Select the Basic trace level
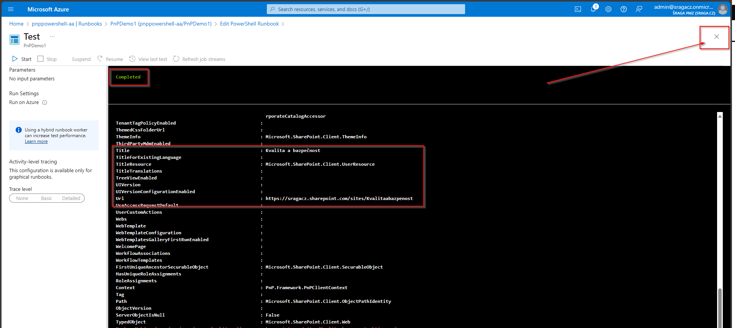Image resolution: width=735 pixels, height=328 pixels. (x=47, y=198)
